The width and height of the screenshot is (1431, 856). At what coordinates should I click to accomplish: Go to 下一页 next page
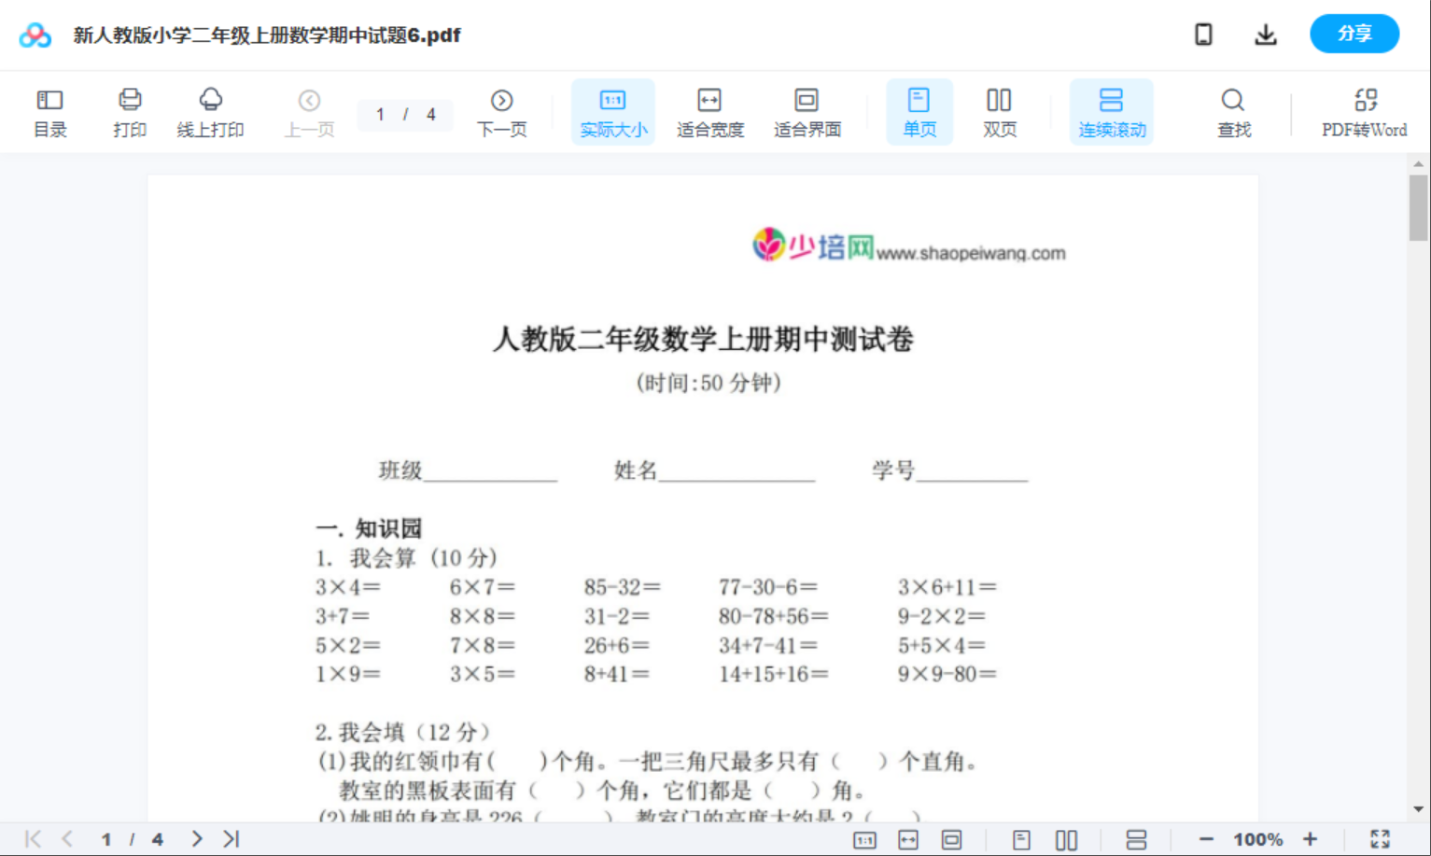502,111
